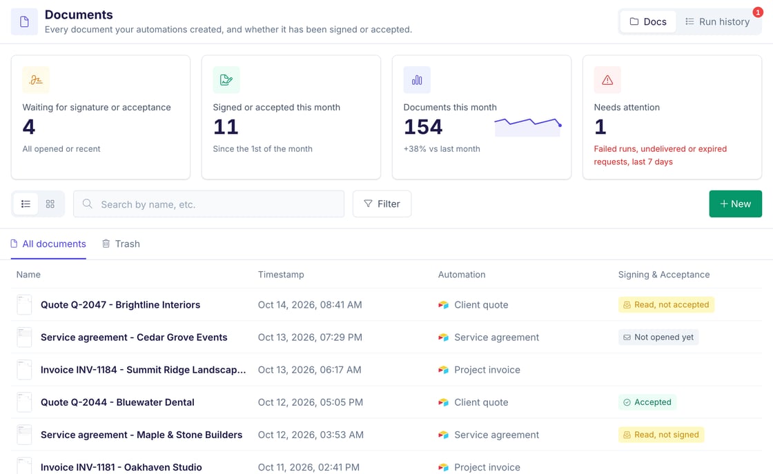Switch to list view layout
The width and height of the screenshot is (773, 474).
pyautogui.click(x=26, y=204)
